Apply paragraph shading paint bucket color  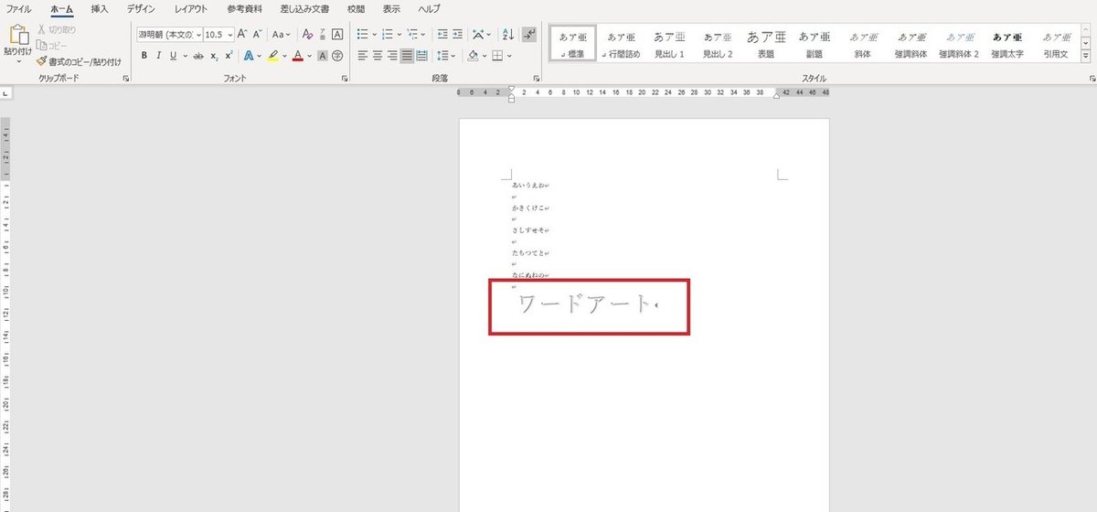[473, 56]
